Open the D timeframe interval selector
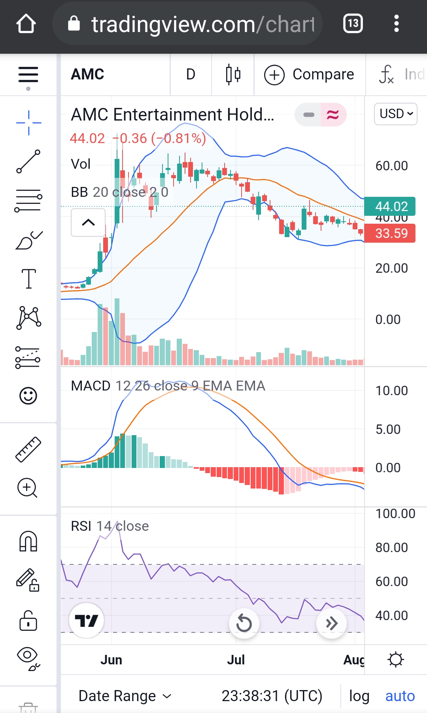Viewport: 427px width, 713px height. click(191, 74)
